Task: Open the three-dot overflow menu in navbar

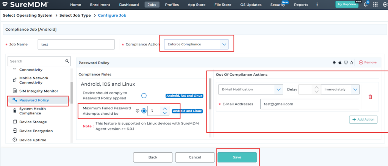Action: pos(317,5)
